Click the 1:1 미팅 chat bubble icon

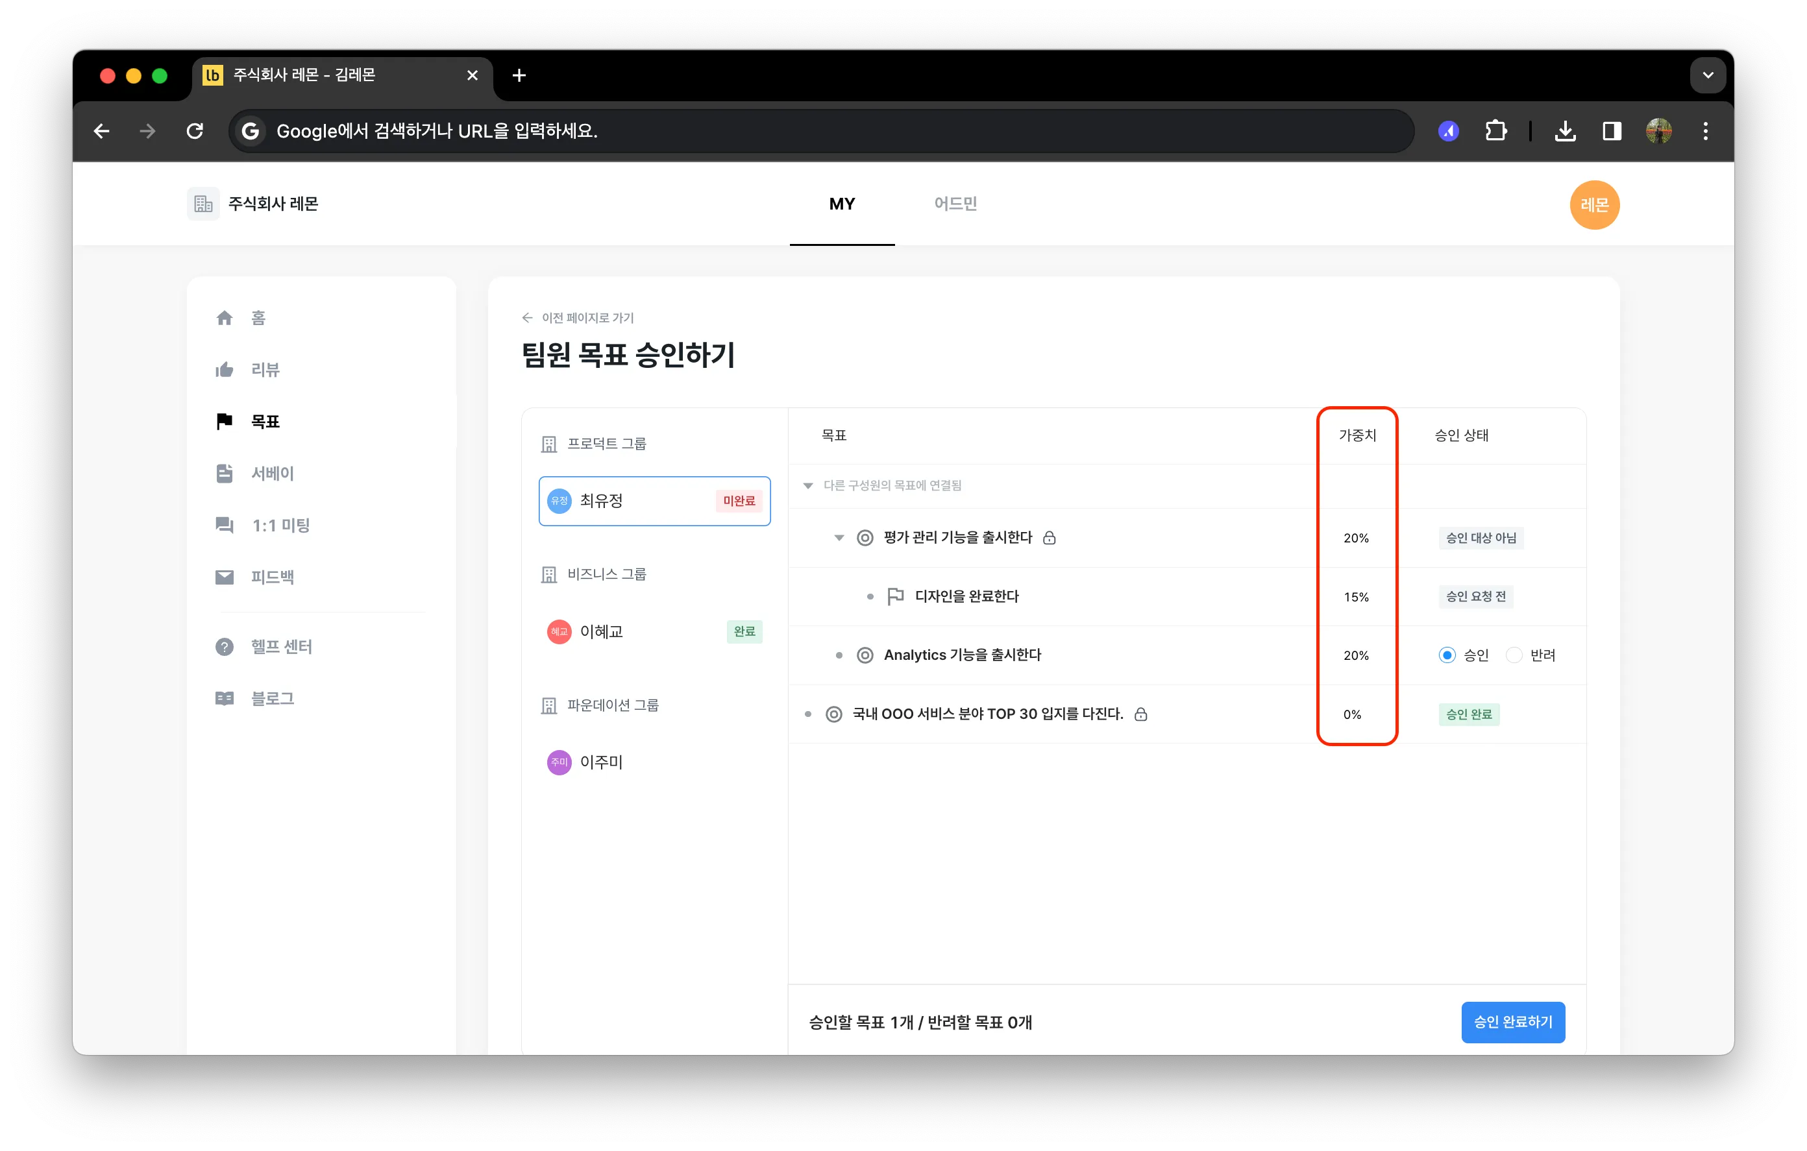225,524
